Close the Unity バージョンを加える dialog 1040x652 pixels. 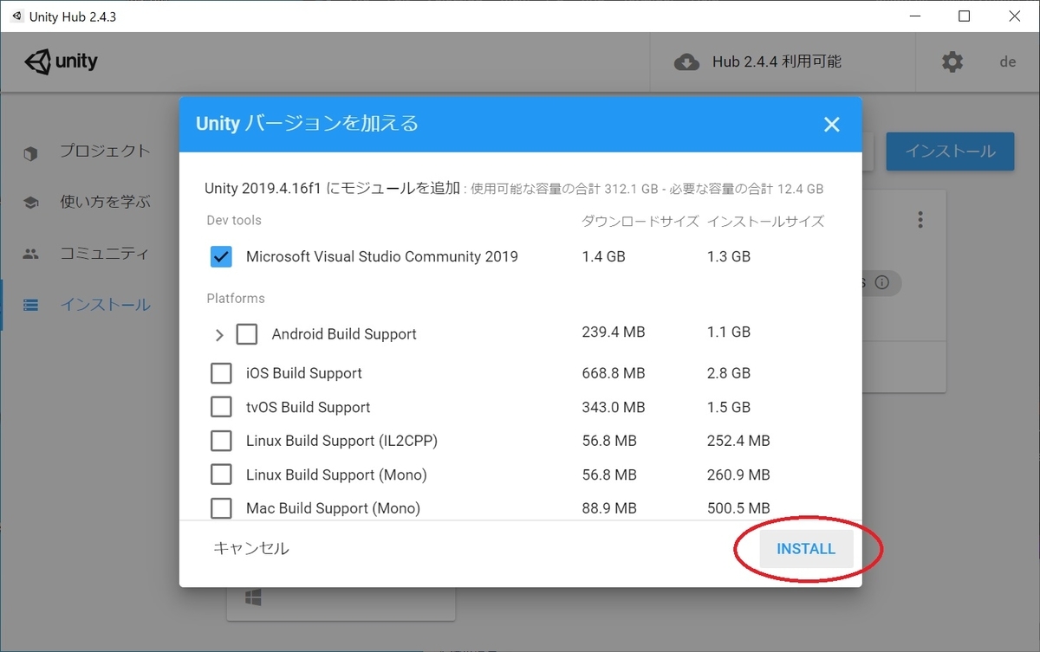tap(832, 125)
